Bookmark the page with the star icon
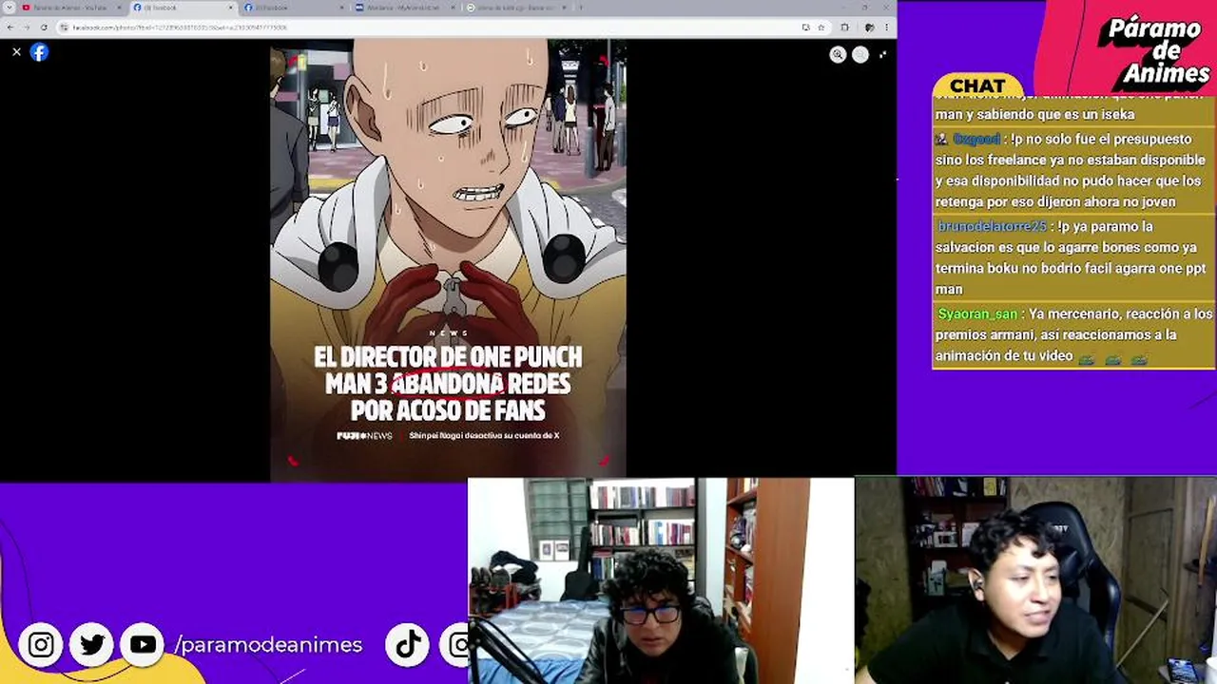 pyautogui.click(x=821, y=28)
